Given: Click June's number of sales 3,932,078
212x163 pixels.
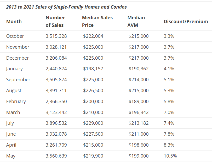Looking at the screenshot, I should click(56, 134).
